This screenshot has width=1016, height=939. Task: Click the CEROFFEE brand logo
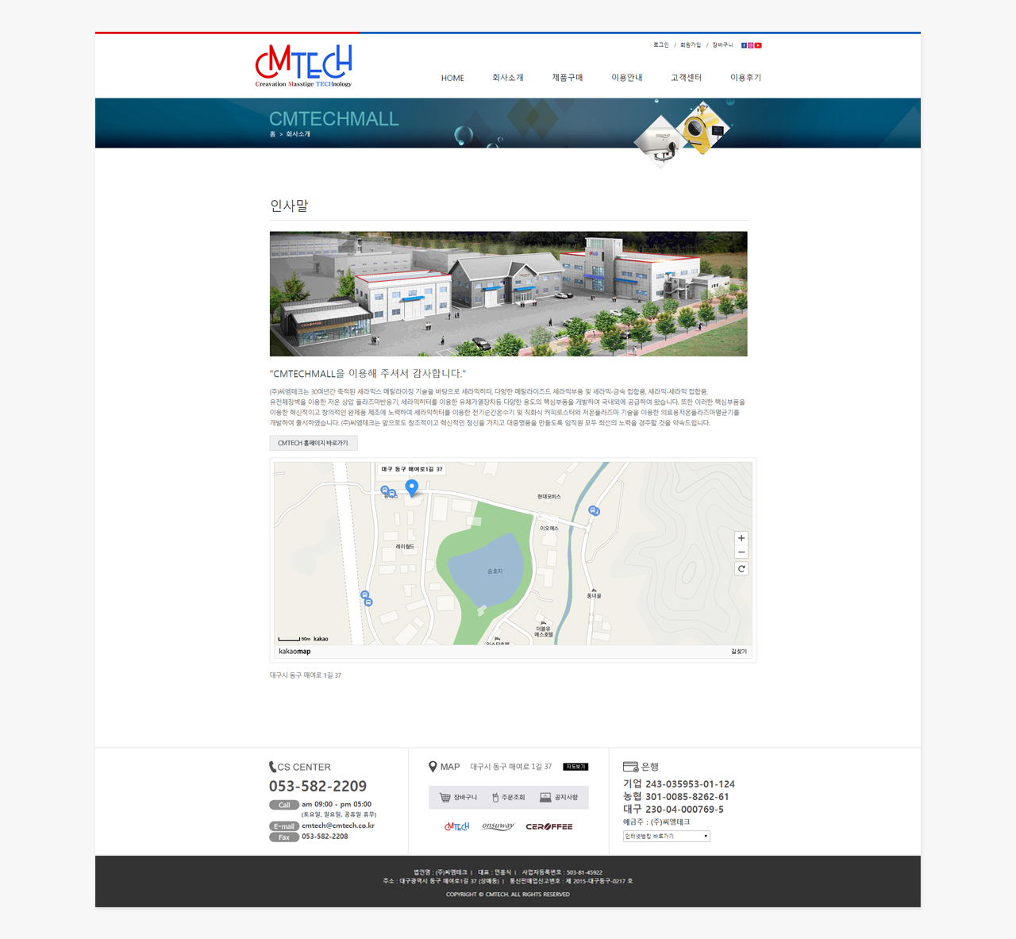click(x=549, y=826)
